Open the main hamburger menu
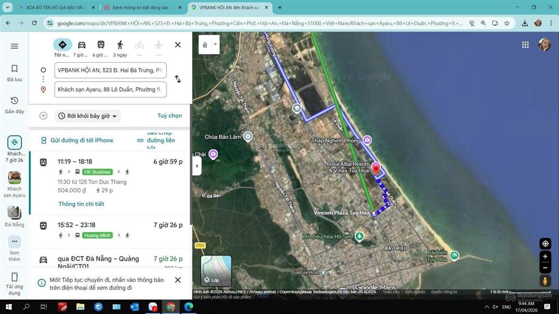Viewport: 559px width, 314px height. [15, 46]
